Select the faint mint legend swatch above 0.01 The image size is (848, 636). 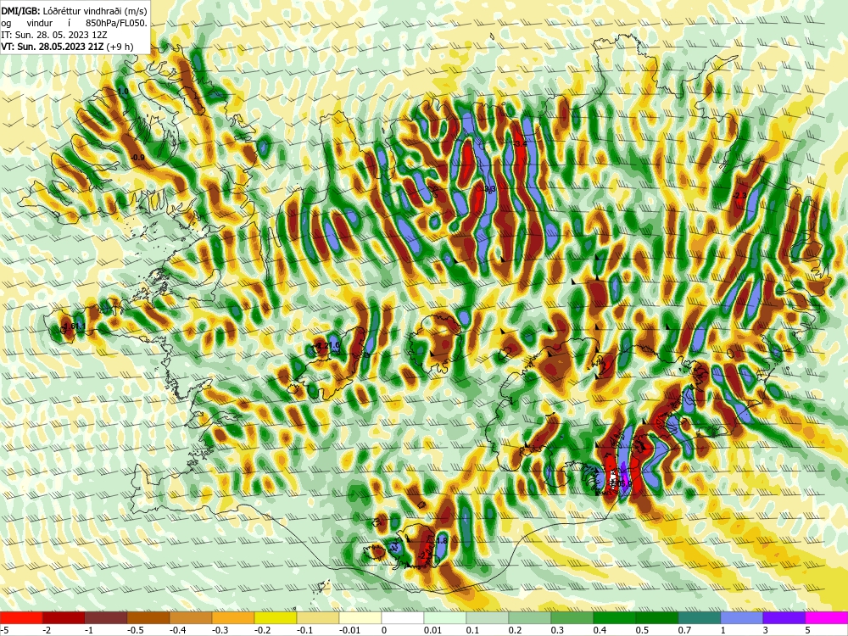point(445,617)
